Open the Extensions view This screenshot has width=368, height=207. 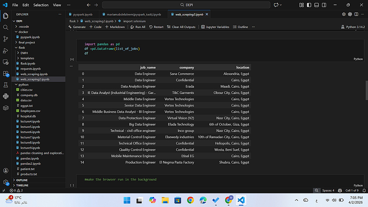(6, 73)
